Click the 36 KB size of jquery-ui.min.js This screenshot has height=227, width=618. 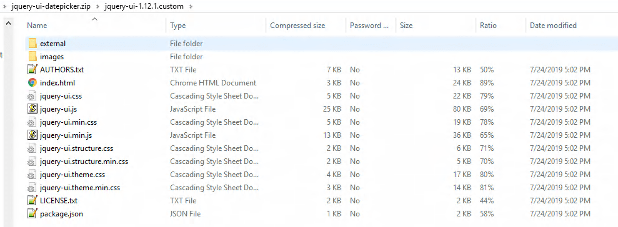click(x=462, y=135)
